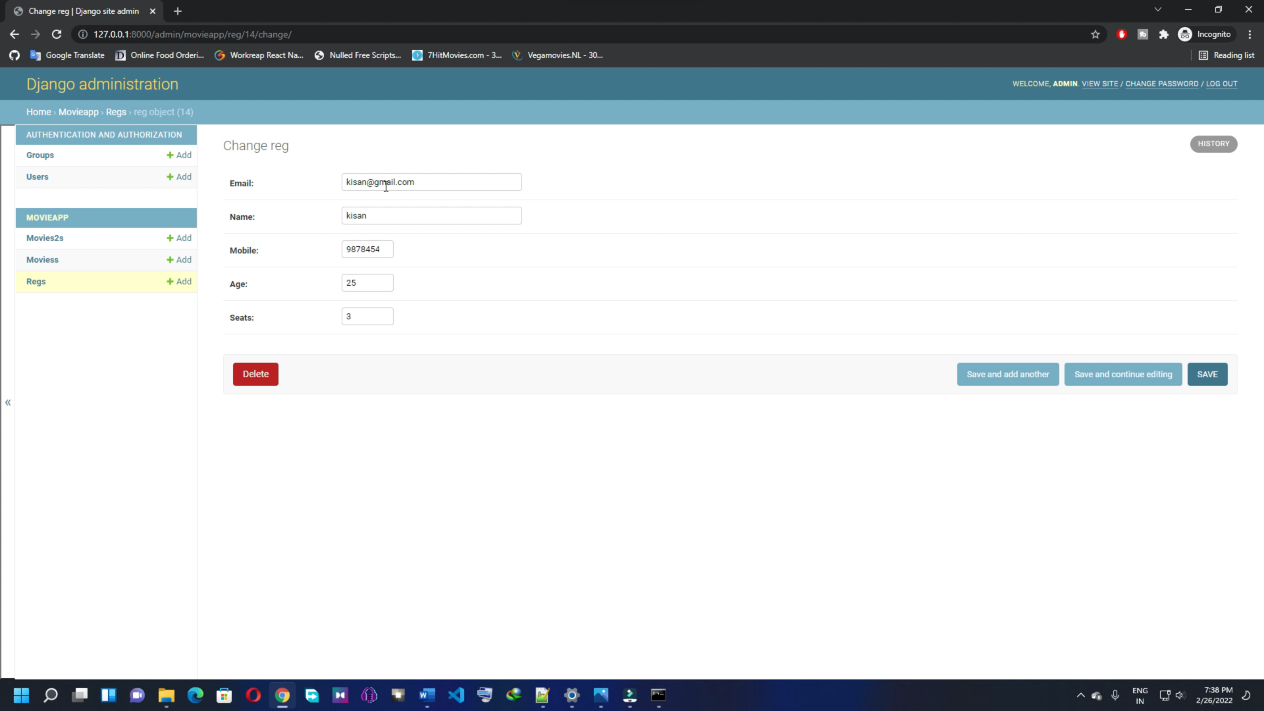The width and height of the screenshot is (1264, 711).
Task: Click Save and continue editing
Action: (1123, 375)
